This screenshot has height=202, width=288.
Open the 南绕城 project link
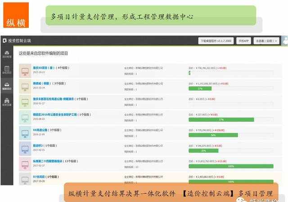(40, 83)
